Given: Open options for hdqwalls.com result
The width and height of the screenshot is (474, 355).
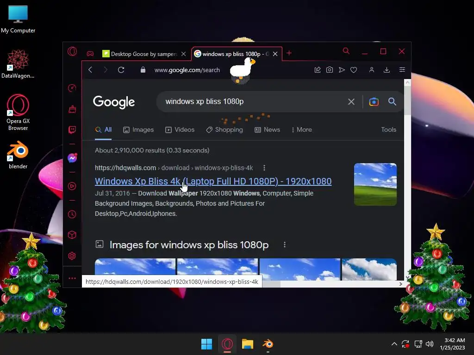Looking at the screenshot, I should [264, 168].
